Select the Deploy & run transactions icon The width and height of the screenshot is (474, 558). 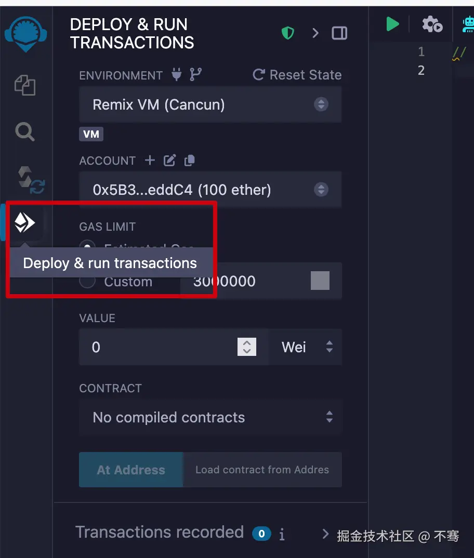pos(24,222)
